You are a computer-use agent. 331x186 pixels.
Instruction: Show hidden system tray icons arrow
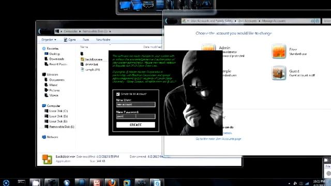[289, 184]
